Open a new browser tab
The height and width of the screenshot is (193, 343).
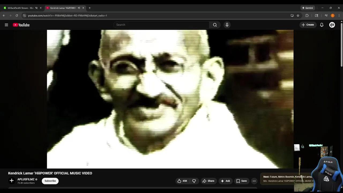(x=90, y=8)
